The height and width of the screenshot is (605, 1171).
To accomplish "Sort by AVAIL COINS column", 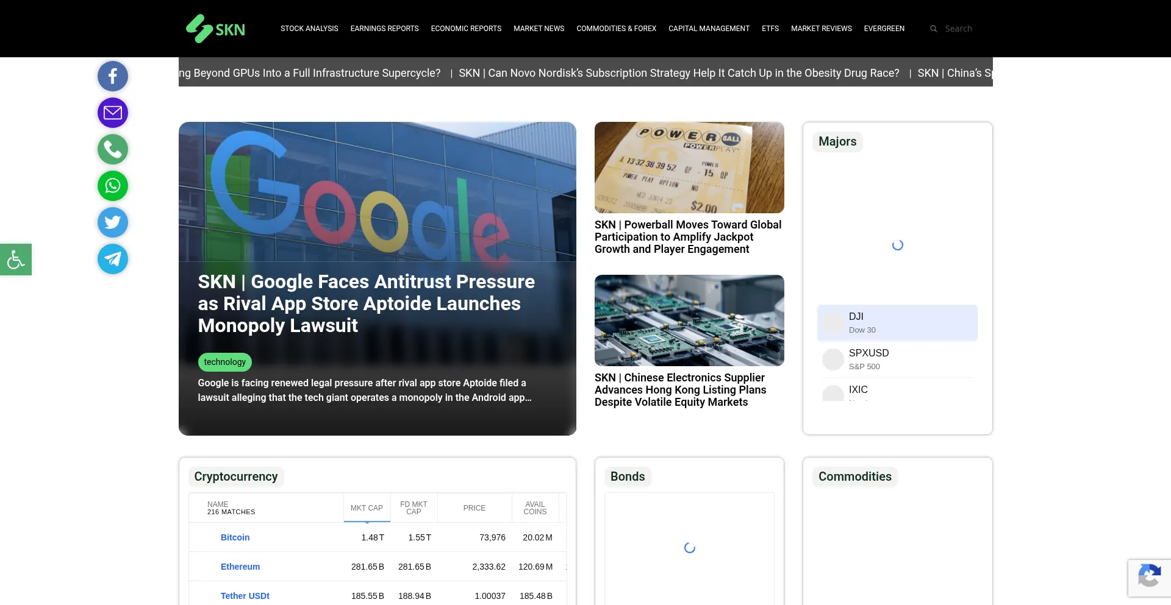I will click(535, 508).
